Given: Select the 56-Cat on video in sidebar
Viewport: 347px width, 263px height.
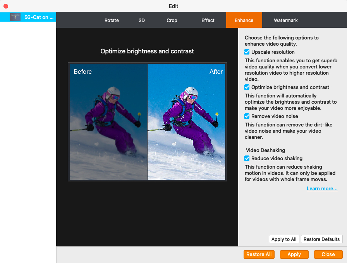Looking at the screenshot, I should [x=28, y=17].
